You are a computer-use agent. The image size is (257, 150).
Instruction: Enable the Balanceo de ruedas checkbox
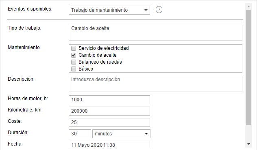[74, 62]
